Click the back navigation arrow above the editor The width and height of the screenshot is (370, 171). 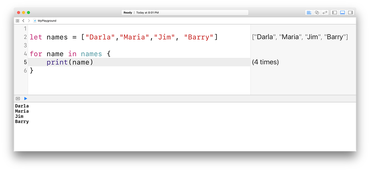point(23,21)
